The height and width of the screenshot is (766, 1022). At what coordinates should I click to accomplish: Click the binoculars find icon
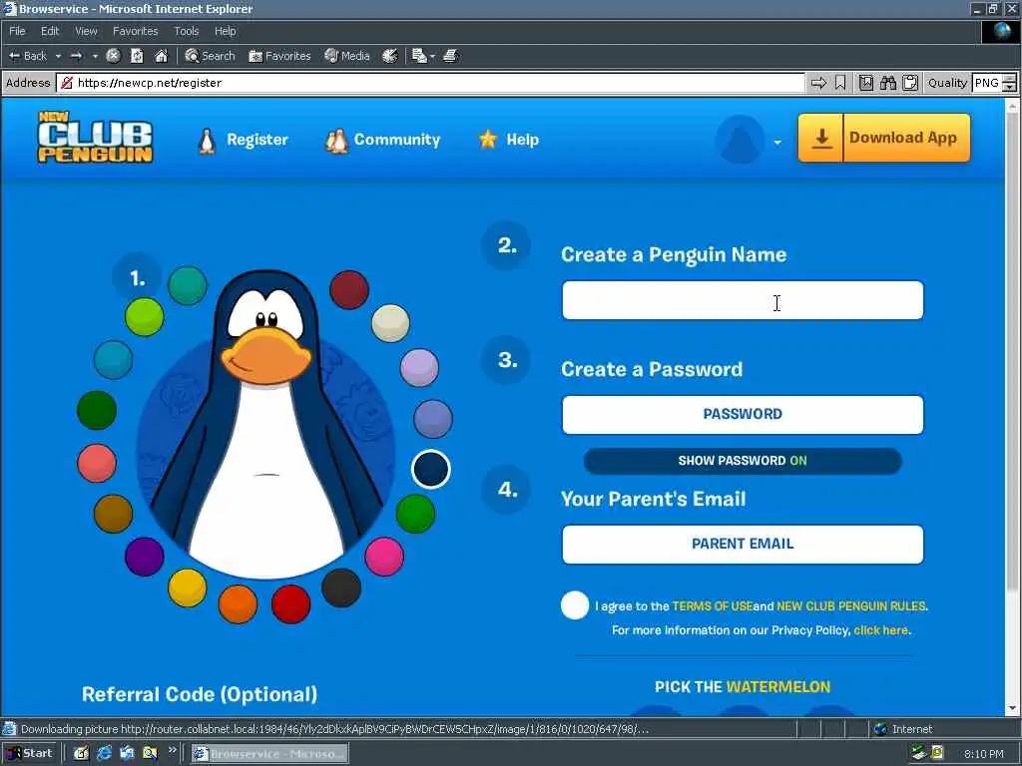[887, 83]
